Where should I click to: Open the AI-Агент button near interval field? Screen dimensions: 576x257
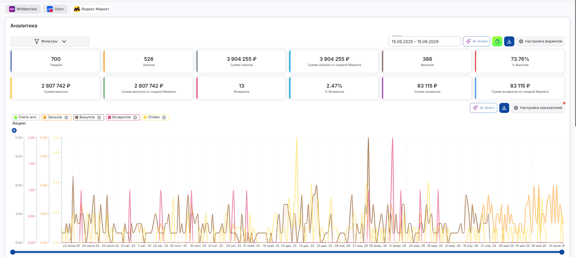point(476,41)
